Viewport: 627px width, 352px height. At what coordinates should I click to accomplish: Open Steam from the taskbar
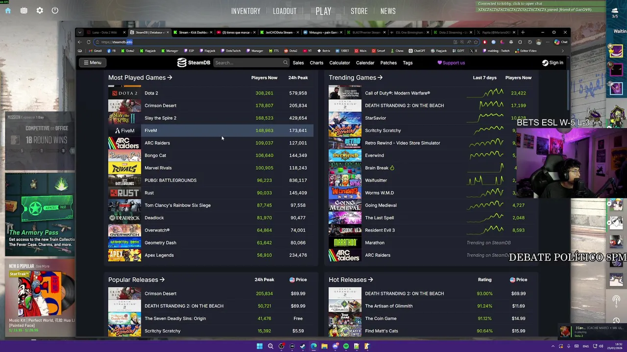click(303, 346)
